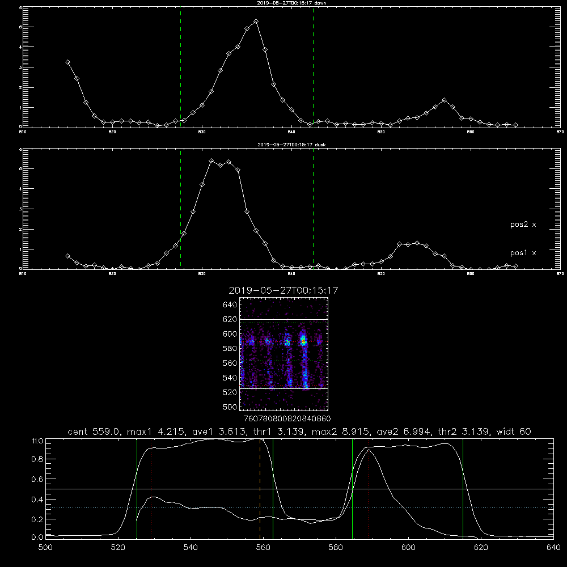This screenshot has height=567, width=567.
Task: Click the highest diamond marker in dawn plot
Action: coord(256,22)
